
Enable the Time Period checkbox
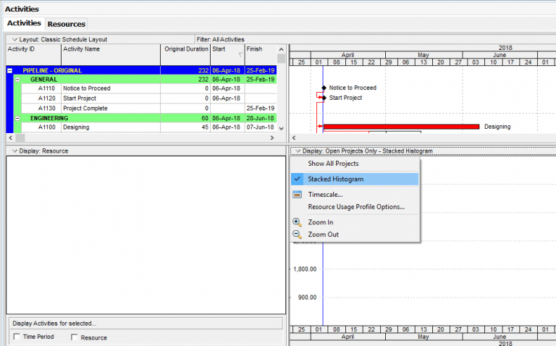coord(17,337)
